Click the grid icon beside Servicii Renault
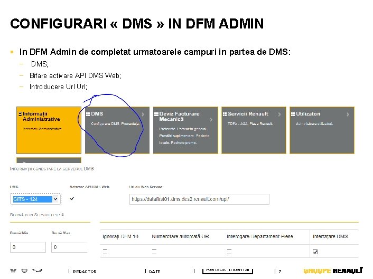The height and width of the screenshot is (279, 373). 225,114
